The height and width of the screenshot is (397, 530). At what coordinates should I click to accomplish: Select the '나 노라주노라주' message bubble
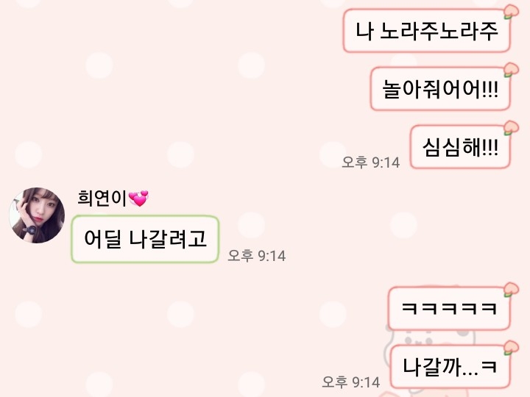point(426,31)
